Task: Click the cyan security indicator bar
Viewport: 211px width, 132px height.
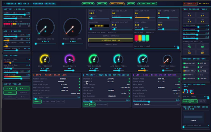Action: point(143,38)
